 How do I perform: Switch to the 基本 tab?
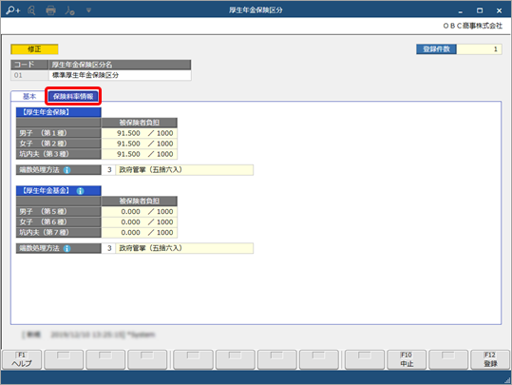coord(29,96)
